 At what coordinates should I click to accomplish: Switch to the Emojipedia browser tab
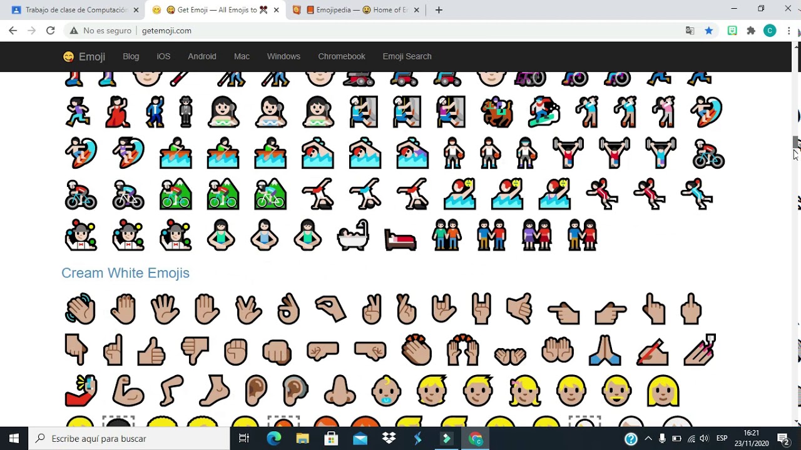tap(355, 10)
